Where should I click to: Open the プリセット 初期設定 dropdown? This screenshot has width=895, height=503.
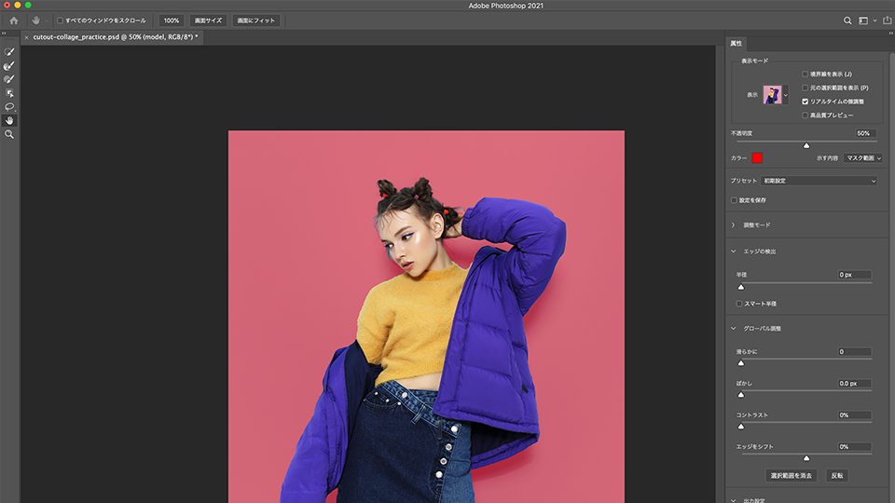point(819,181)
